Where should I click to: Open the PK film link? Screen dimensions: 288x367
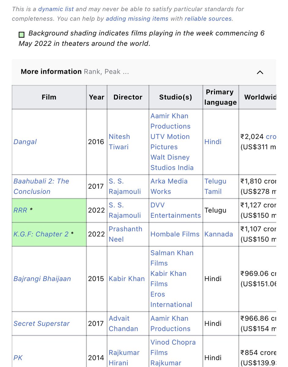pos(18,358)
